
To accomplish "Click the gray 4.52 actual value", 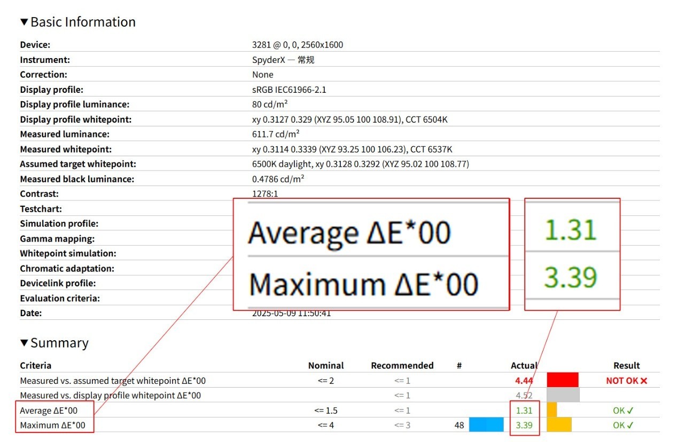I will pyautogui.click(x=525, y=396).
